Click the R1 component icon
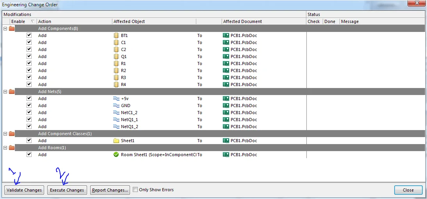Image resolution: width=427 pixels, height=199 pixels. tap(116, 63)
